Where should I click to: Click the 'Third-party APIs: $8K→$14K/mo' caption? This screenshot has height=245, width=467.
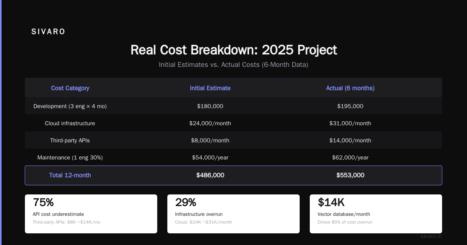point(67,222)
